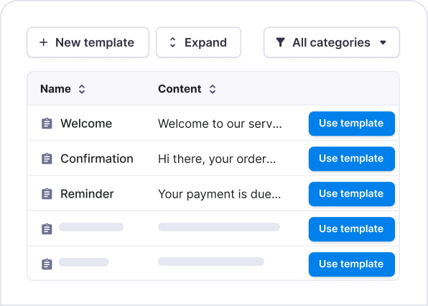
Task: Click the up-down arrows icon beside Expand
Action: pos(172,42)
